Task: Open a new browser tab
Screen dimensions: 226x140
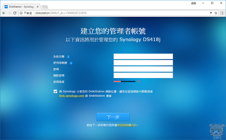Action: pyautogui.click(x=45, y=7)
